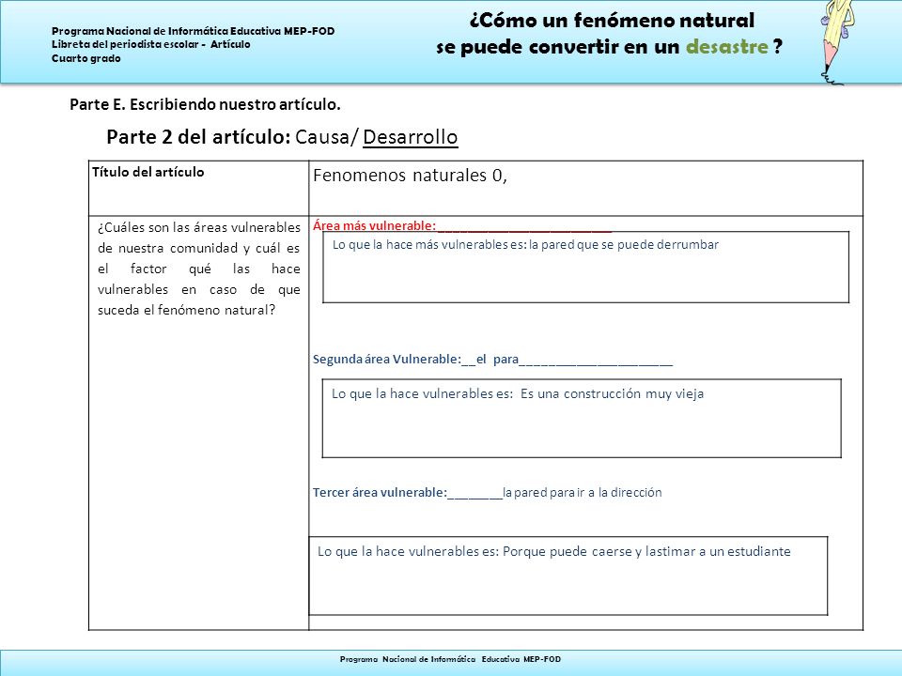
Task: Click the title '¿Cómo un fenómeno natural'
Action: click(612, 20)
